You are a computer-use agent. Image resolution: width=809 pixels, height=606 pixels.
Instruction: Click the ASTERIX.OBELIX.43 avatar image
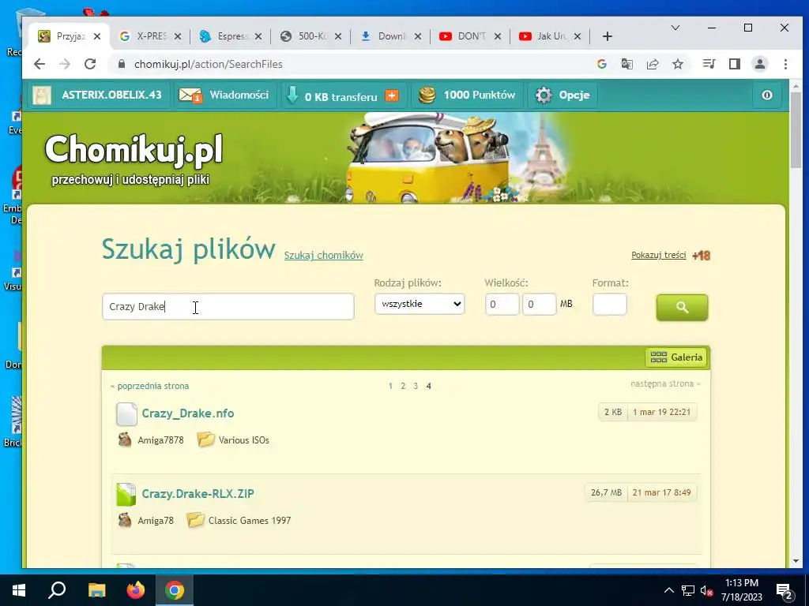42,95
